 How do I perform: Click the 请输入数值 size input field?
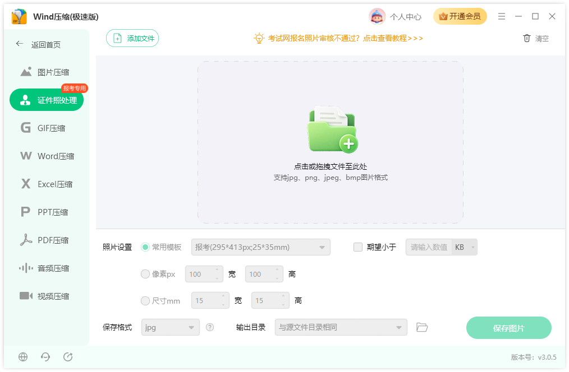[x=429, y=247]
